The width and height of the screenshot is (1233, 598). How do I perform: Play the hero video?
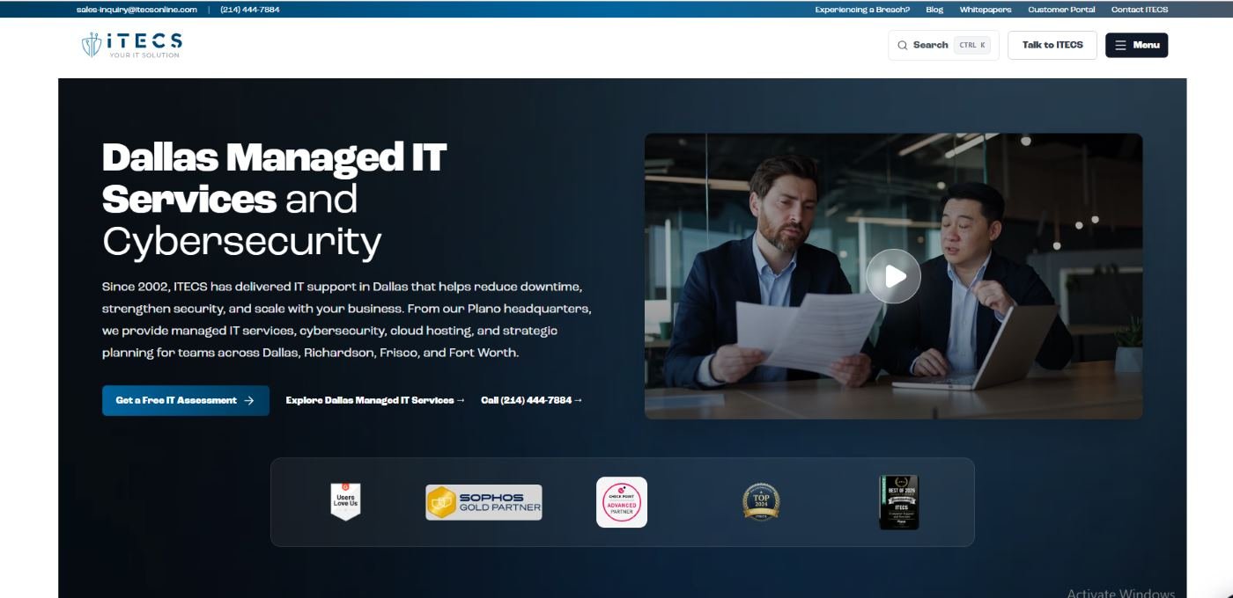[893, 276]
